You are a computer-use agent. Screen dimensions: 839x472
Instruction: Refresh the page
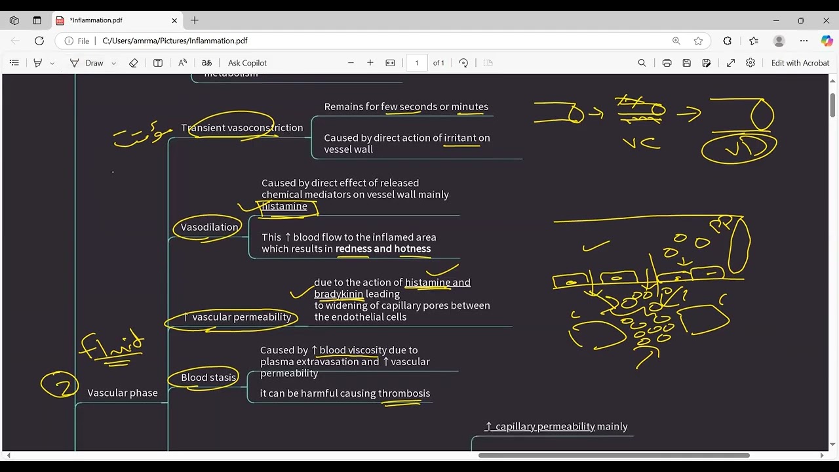pyautogui.click(x=39, y=41)
